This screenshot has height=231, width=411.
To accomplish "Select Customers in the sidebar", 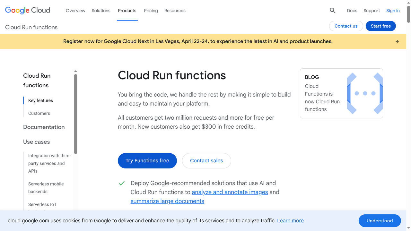I will (x=39, y=113).
